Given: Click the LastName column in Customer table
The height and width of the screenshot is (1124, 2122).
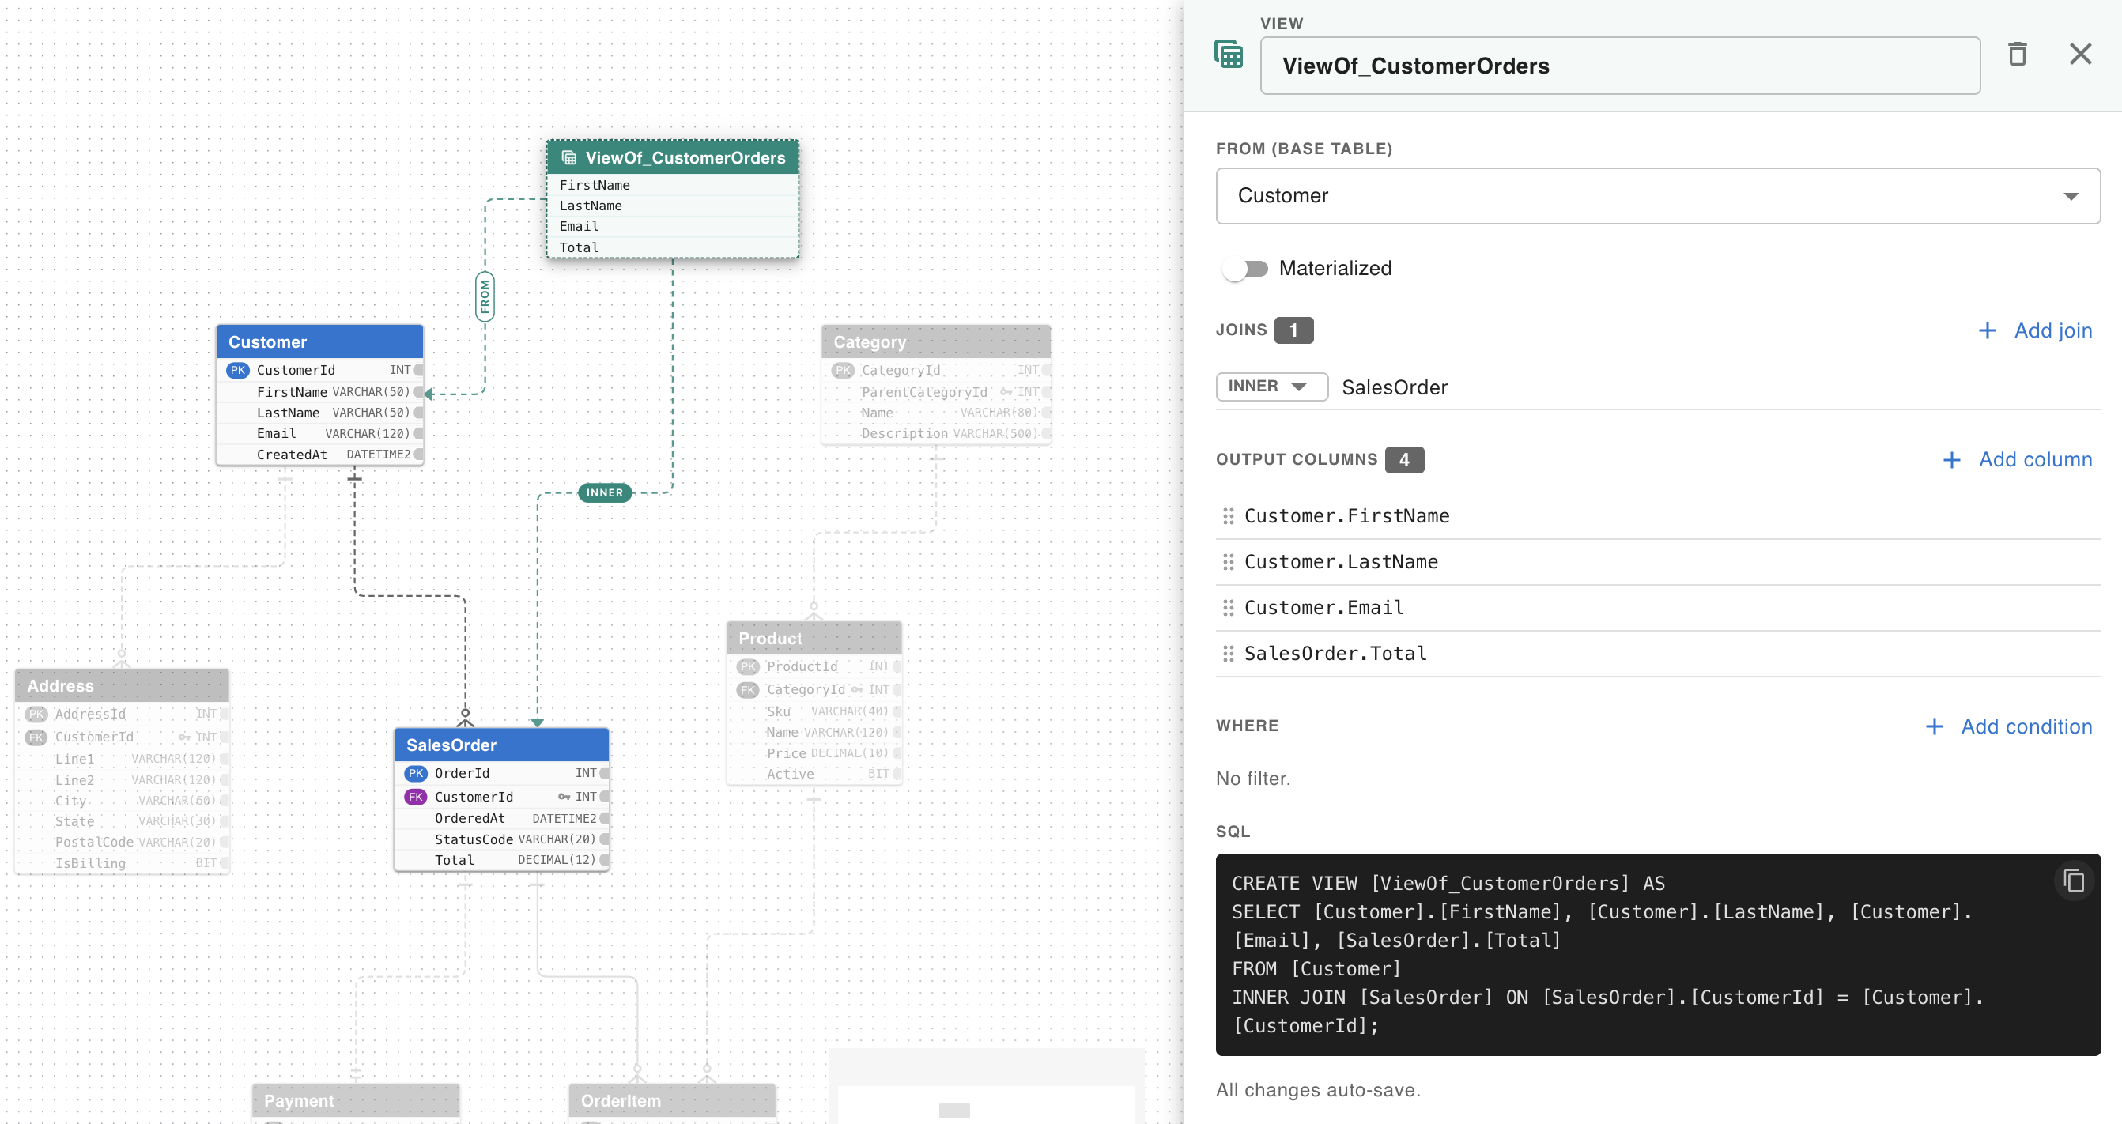Looking at the screenshot, I should [319, 413].
